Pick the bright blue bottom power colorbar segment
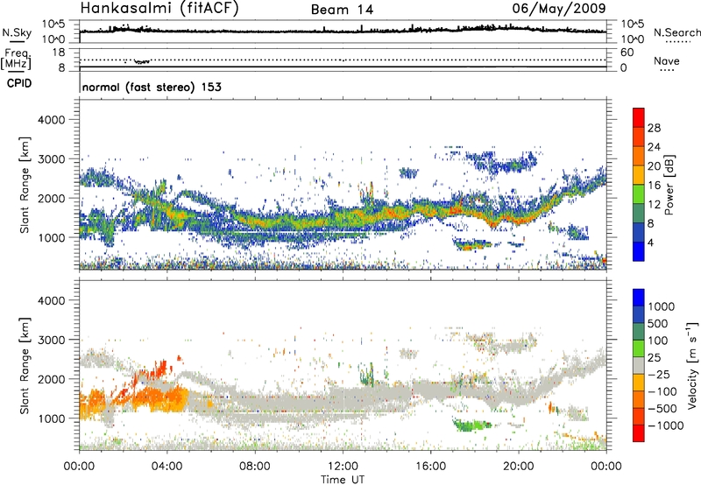701x485 pixels. point(639,252)
